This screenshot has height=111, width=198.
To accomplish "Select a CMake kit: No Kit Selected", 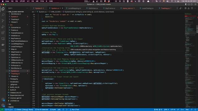I will tap(41, 110).
